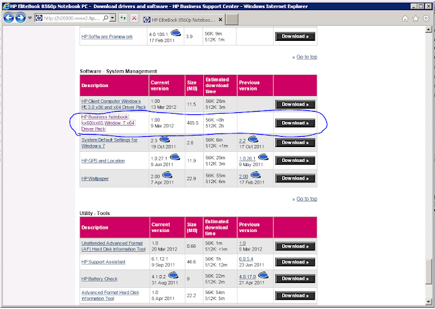Click info icon beside previous version 2.2

[253, 139]
